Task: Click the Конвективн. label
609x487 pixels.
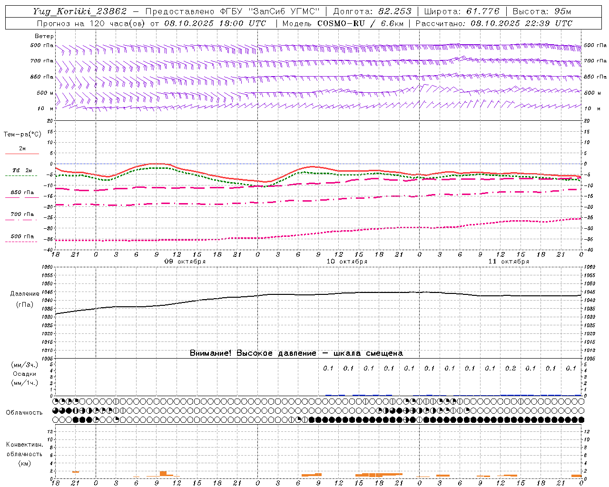Action: [24, 445]
